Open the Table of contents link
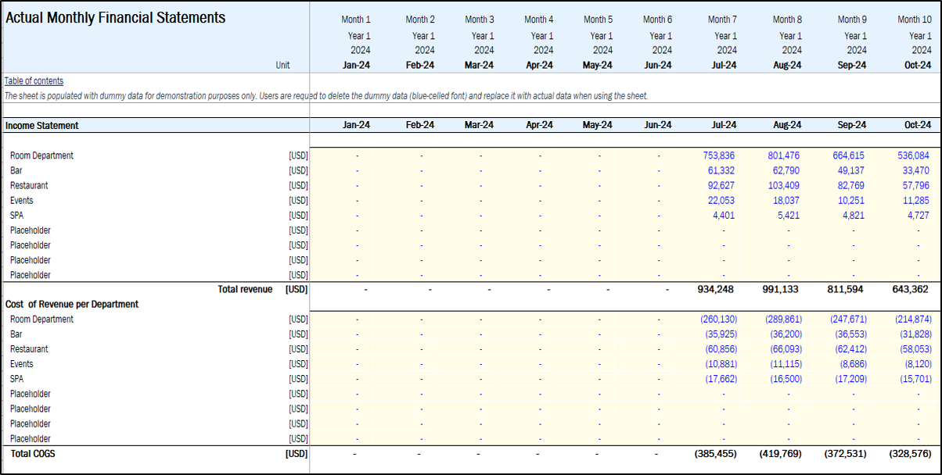Screen dimensions: 942x475 click(x=34, y=80)
